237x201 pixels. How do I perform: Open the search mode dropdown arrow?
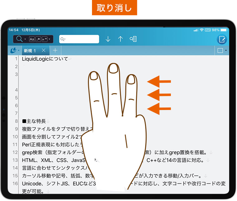point(25,39)
